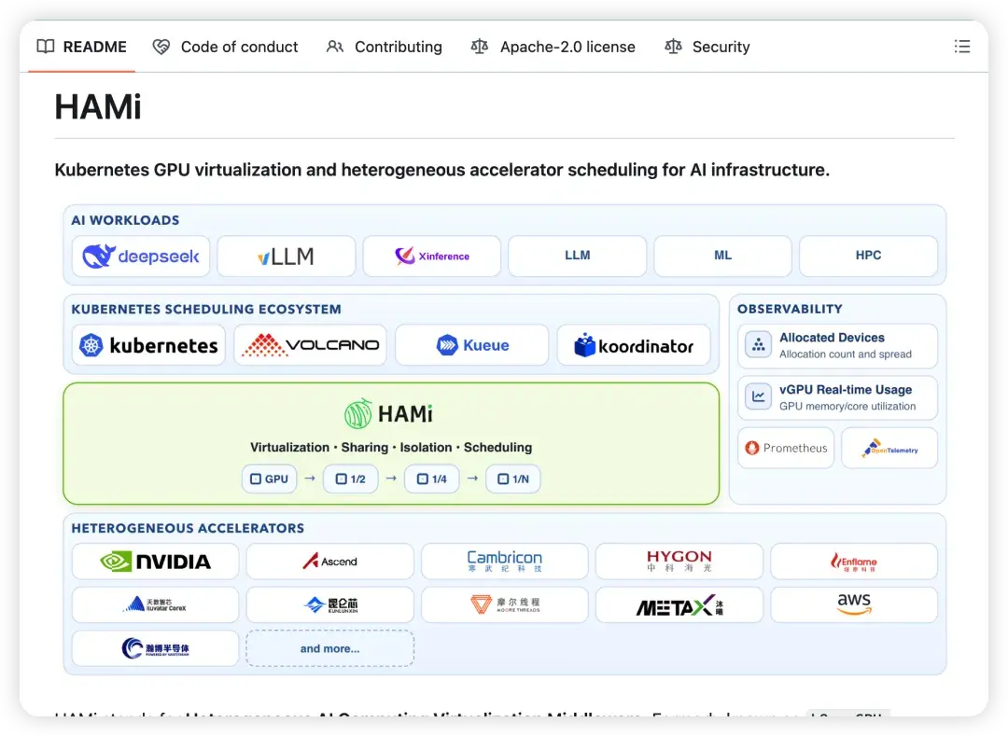The height and width of the screenshot is (736, 1008).
Task: Click the people icon beside Contributing
Action: pyautogui.click(x=335, y=47)
